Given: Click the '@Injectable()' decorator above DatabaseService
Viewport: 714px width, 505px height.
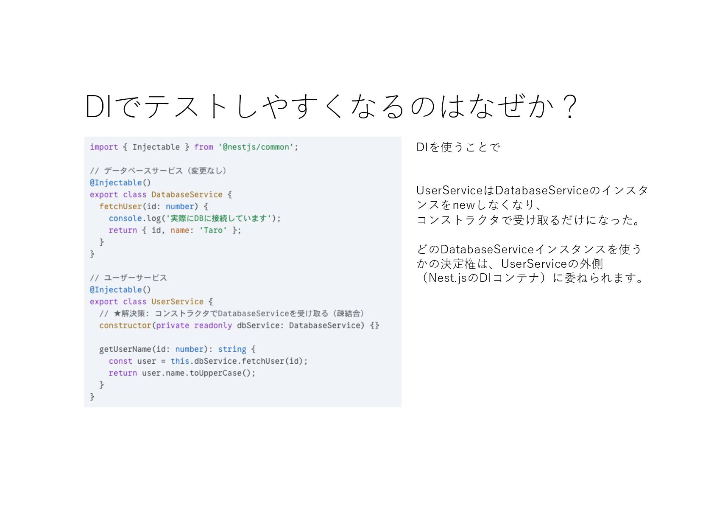Looking at the screenshot, I should pyautogui.click(x=120, y=182).
